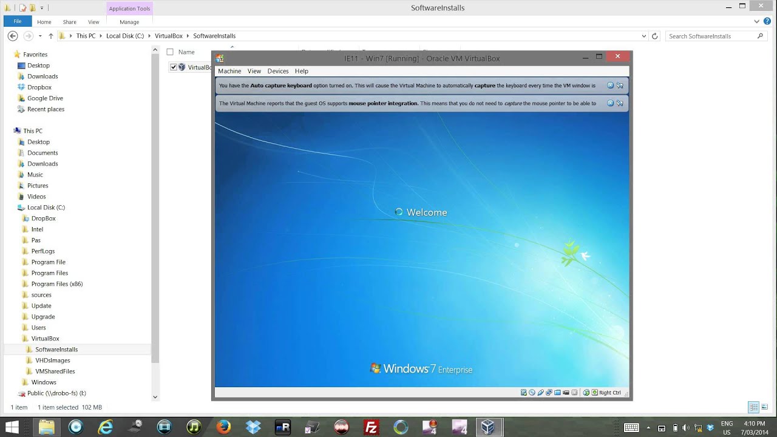
Task: Expand the Explorer ribbon chevron
Action: [758, 21]
